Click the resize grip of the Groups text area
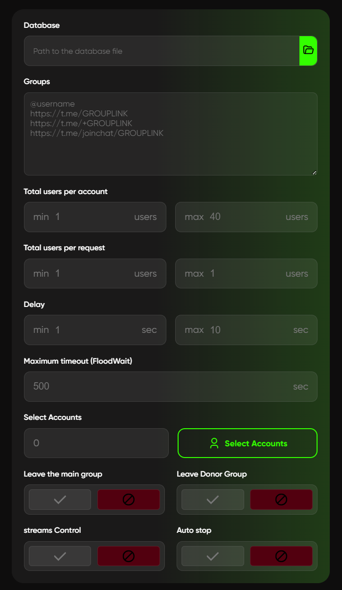Image resolution: width=342 pixels, height=590 pixels. click(x=315, y=173)
